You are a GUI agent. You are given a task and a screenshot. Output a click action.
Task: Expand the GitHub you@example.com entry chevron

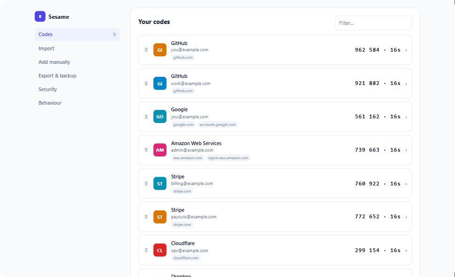(x=406, y=50)
